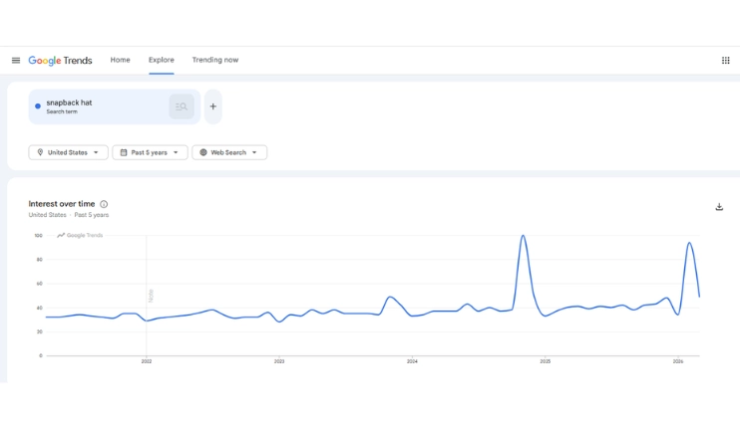
Task: Click the 2024 axis label
Action: (412, 361)
